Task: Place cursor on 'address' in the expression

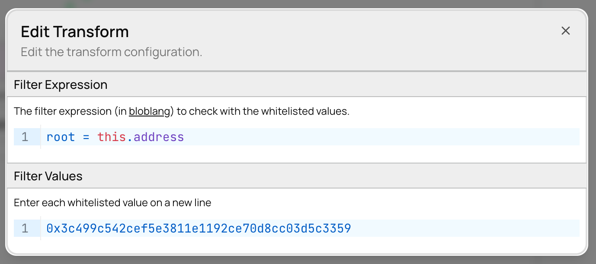Action: 159,137
